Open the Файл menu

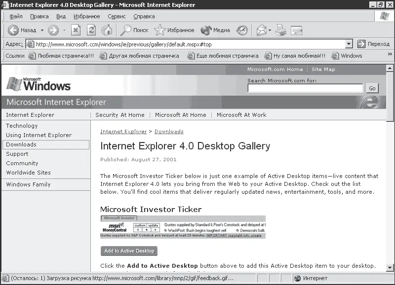pyautogui.click(x=16, y=17)
